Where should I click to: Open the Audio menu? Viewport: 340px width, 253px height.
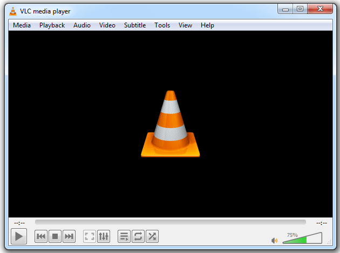pyautogui.click(x=81, y=25)
